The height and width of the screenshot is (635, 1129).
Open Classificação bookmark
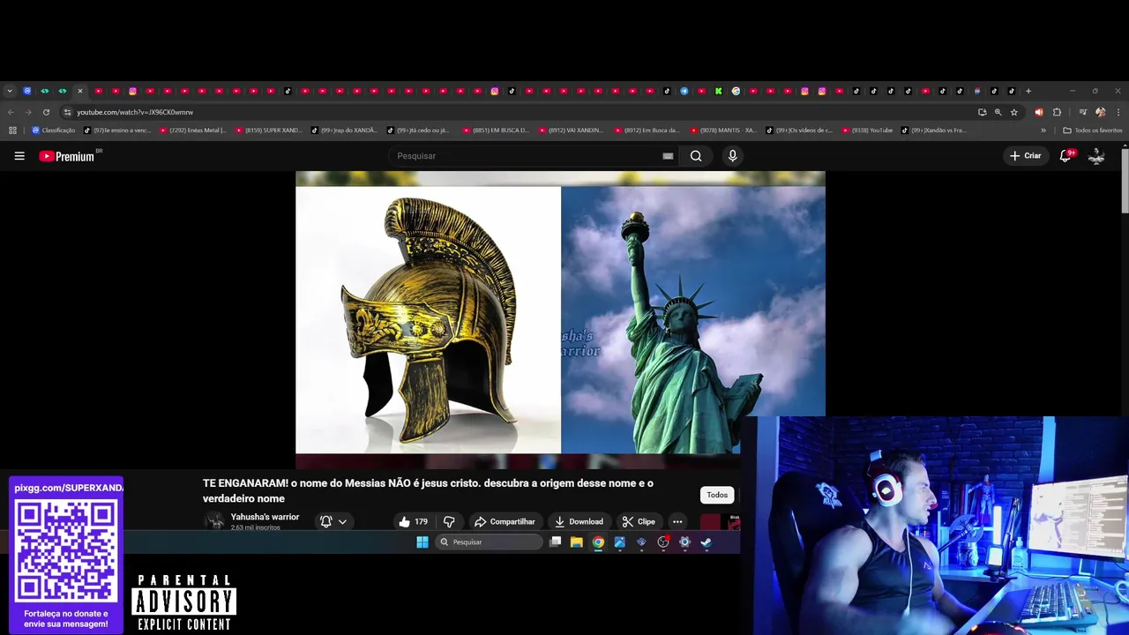pos(54,131)
